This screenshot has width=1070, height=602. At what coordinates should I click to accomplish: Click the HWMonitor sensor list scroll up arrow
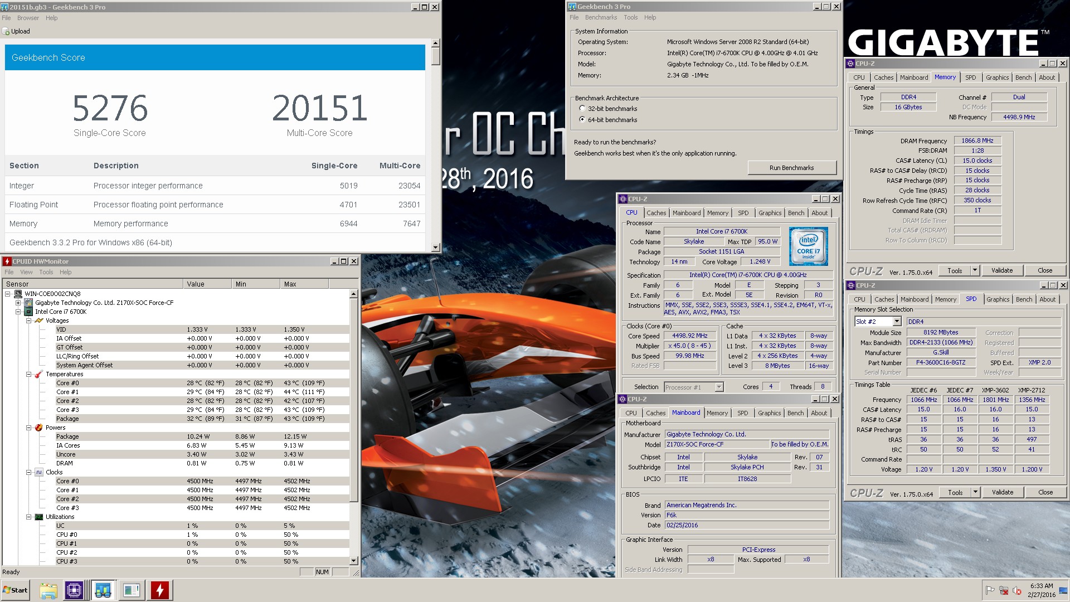[x=353, y=293]
